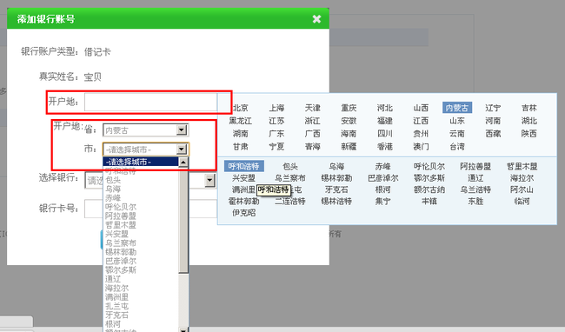Select 吉林 in the province panel

pos(529,108)
